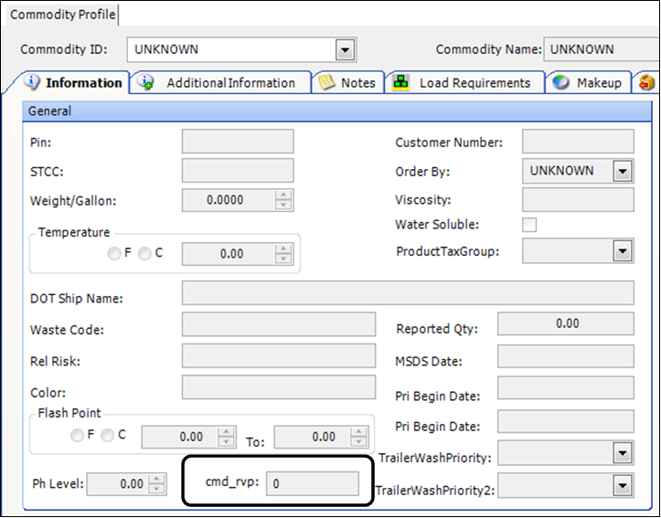Screen dimensions: 661x518
Task: Click the Additional Information tab icon
Action: [145, 82]
